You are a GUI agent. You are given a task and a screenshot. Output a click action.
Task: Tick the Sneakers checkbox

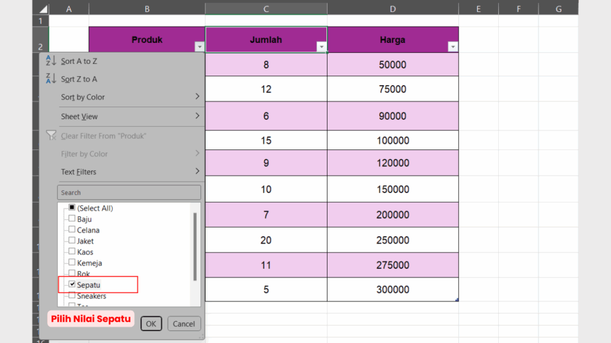[72, 295]
